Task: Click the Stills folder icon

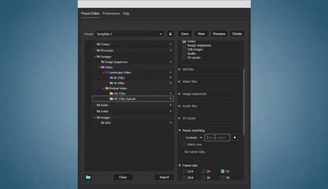Action: (x=102, y=123)
